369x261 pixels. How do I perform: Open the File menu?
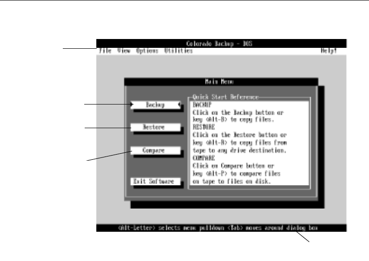point(105,51)
